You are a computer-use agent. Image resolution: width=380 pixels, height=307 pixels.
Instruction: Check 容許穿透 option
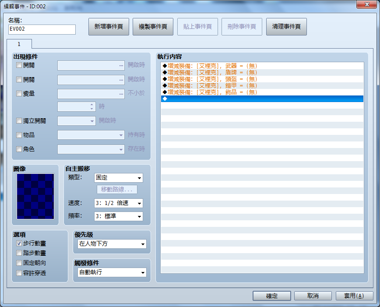pos(19,273)
